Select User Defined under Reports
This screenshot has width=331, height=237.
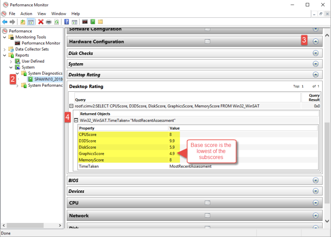click(33, 61)
